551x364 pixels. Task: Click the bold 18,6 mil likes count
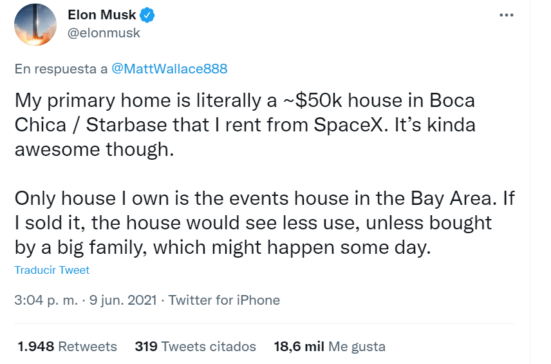pos(299,347)
